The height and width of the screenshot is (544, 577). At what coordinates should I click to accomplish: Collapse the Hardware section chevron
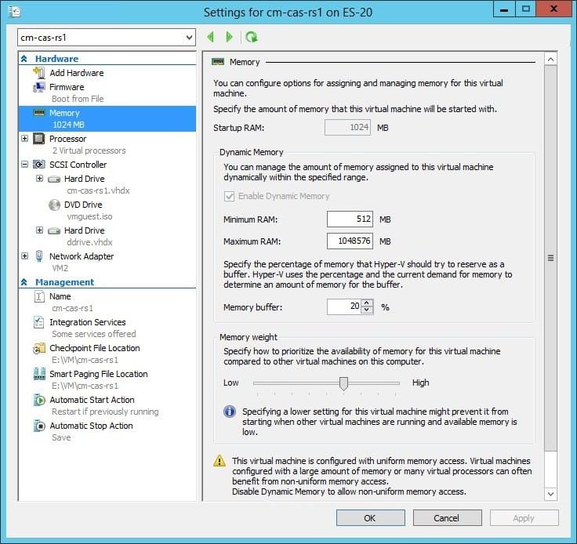click(x=24, y=59)
